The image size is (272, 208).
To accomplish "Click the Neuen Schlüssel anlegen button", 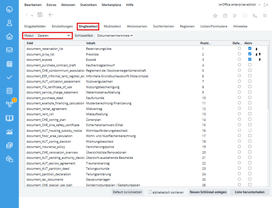I will pyautogui.click(x=208, y=192).
